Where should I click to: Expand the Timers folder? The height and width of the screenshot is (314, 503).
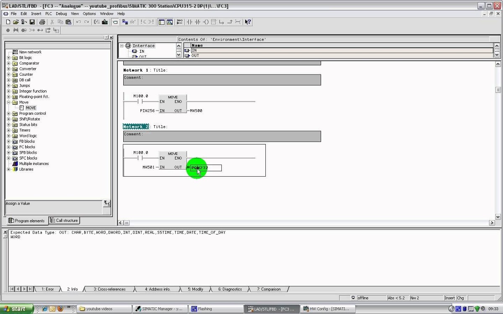coord(8,130)
